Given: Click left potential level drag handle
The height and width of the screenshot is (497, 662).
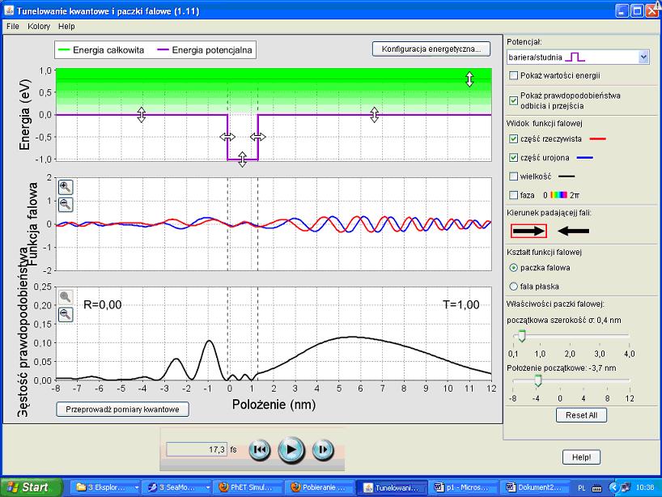Looking at the screenshot, I should pyautogui.click(x=142, y=114).
